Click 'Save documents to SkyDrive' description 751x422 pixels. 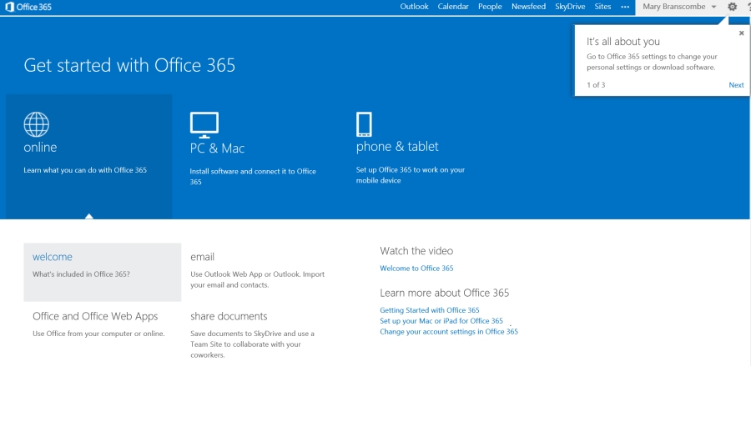252,344
